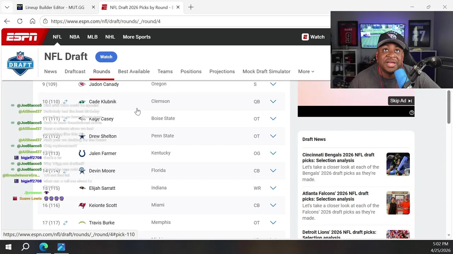Open a new browser tab with plus icon
The width and height of the screenshot is (453, 254).
[191, 7]
